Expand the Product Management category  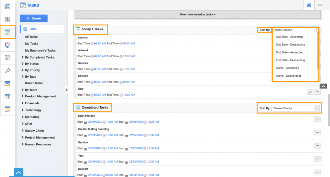point(40,96)
